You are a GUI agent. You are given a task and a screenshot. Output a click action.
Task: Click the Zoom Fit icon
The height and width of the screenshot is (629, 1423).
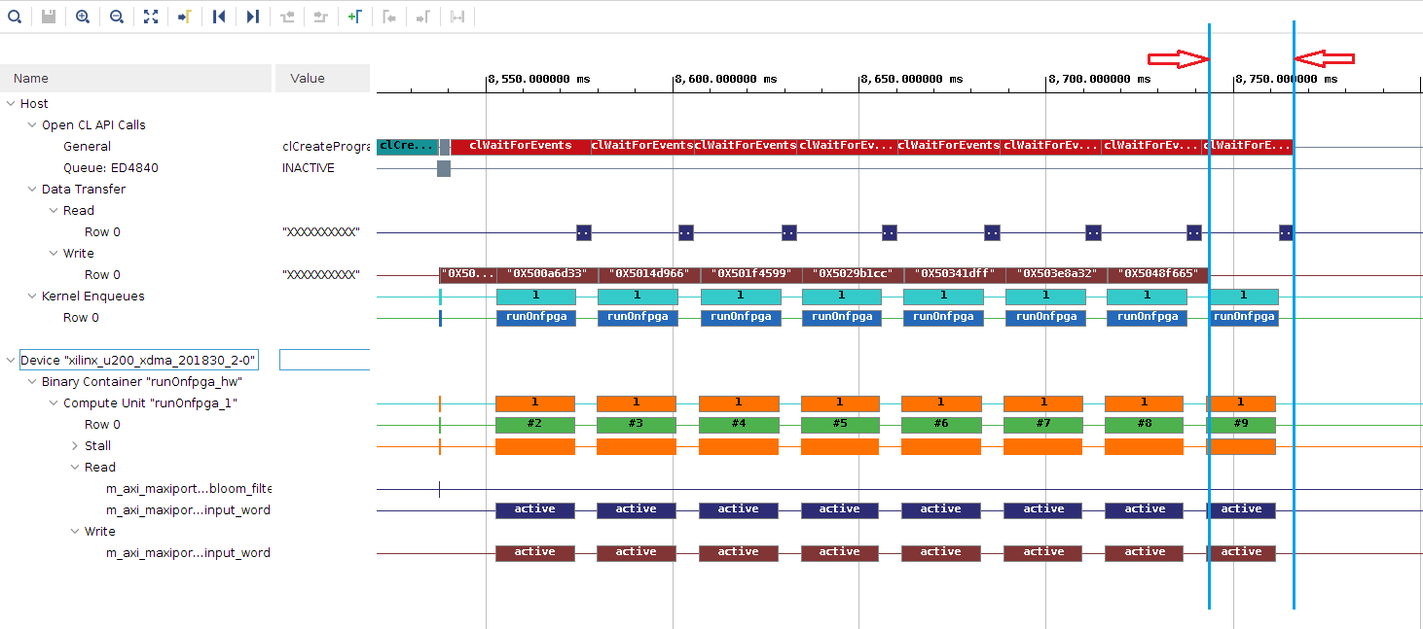(150, 17)
